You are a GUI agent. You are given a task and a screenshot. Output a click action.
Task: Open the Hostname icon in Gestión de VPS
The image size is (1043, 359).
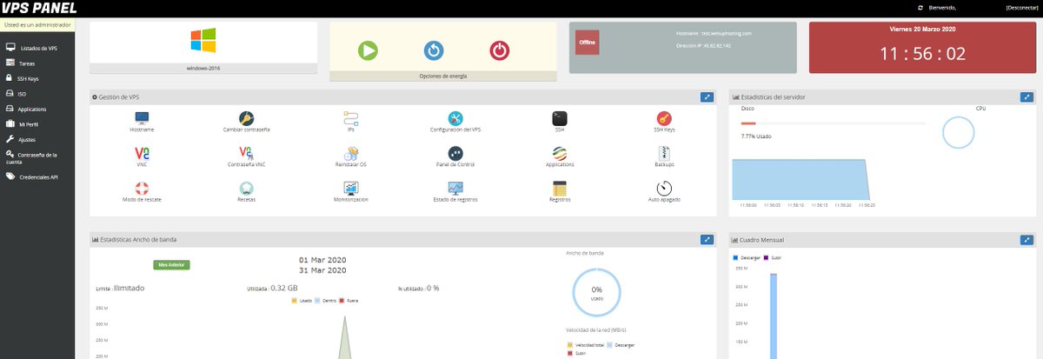[142, 118]
